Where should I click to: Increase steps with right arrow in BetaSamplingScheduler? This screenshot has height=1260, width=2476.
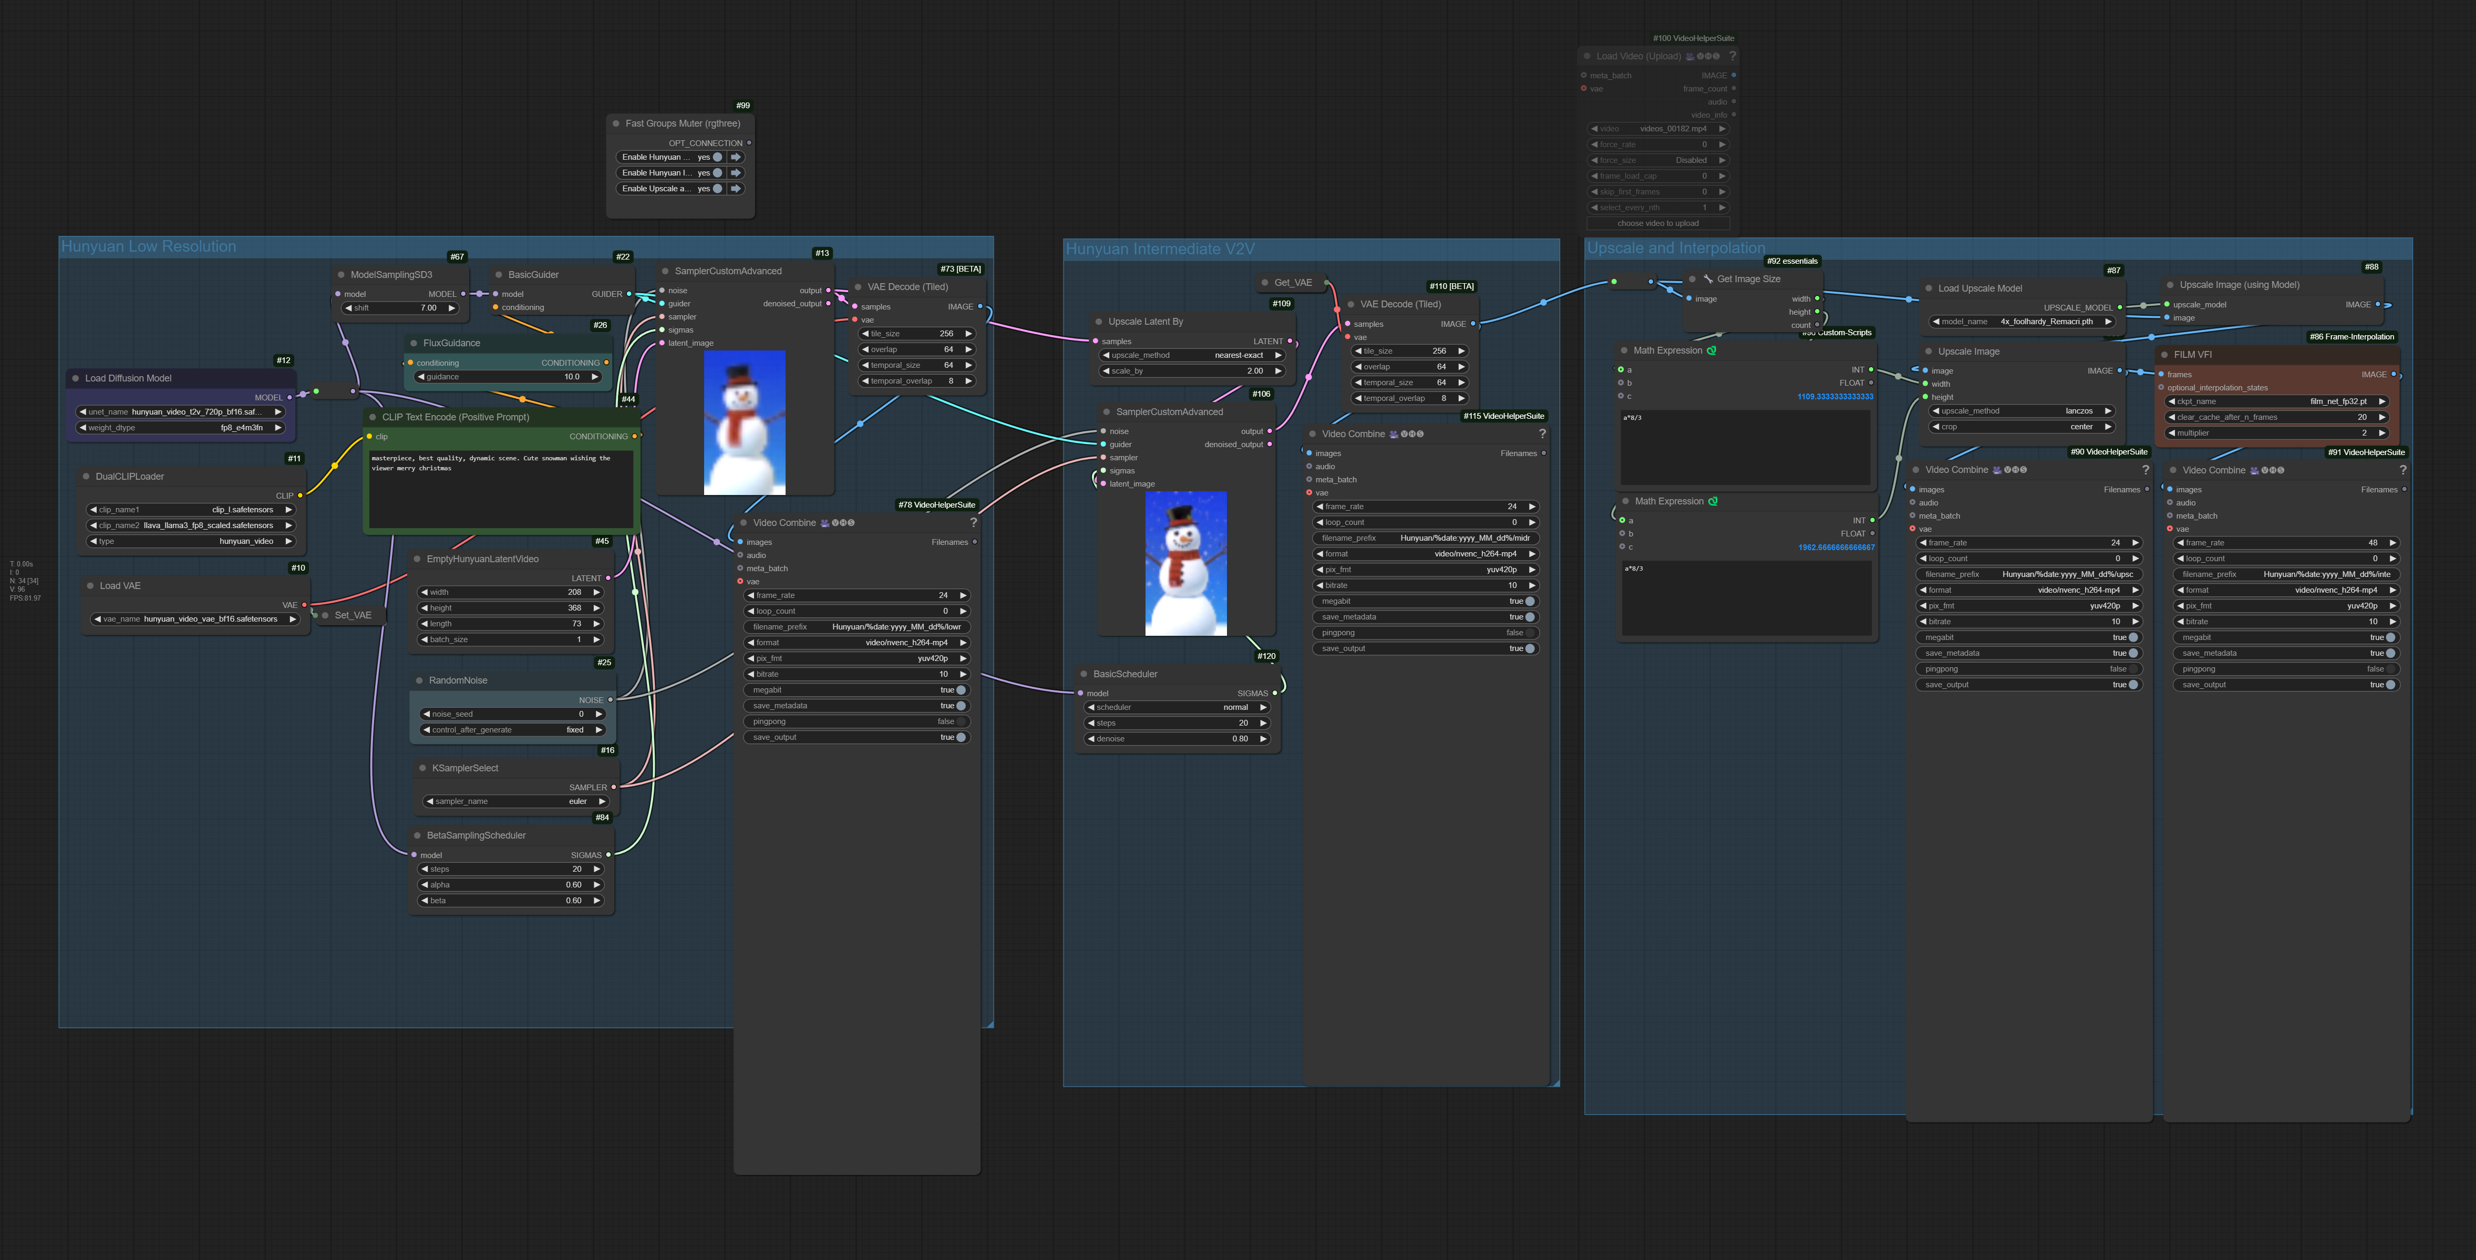point(597,869)
